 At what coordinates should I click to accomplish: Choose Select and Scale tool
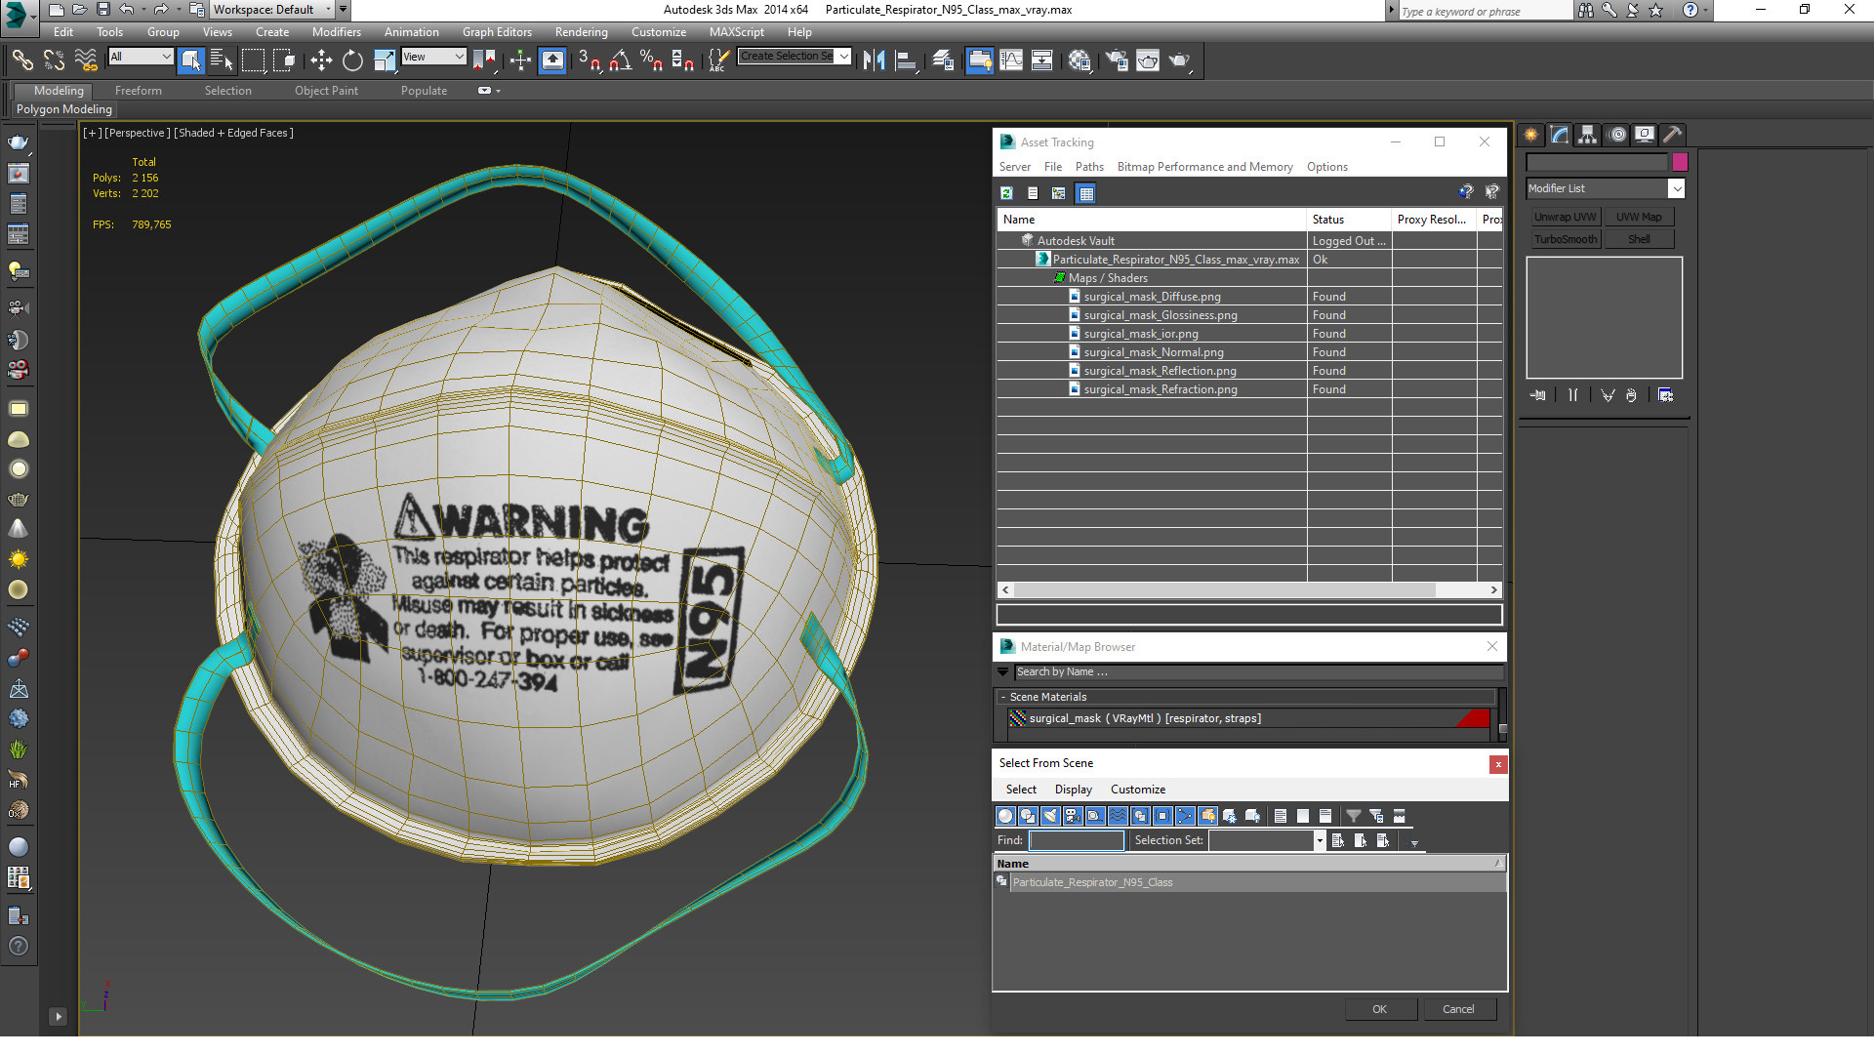[385, 61]
